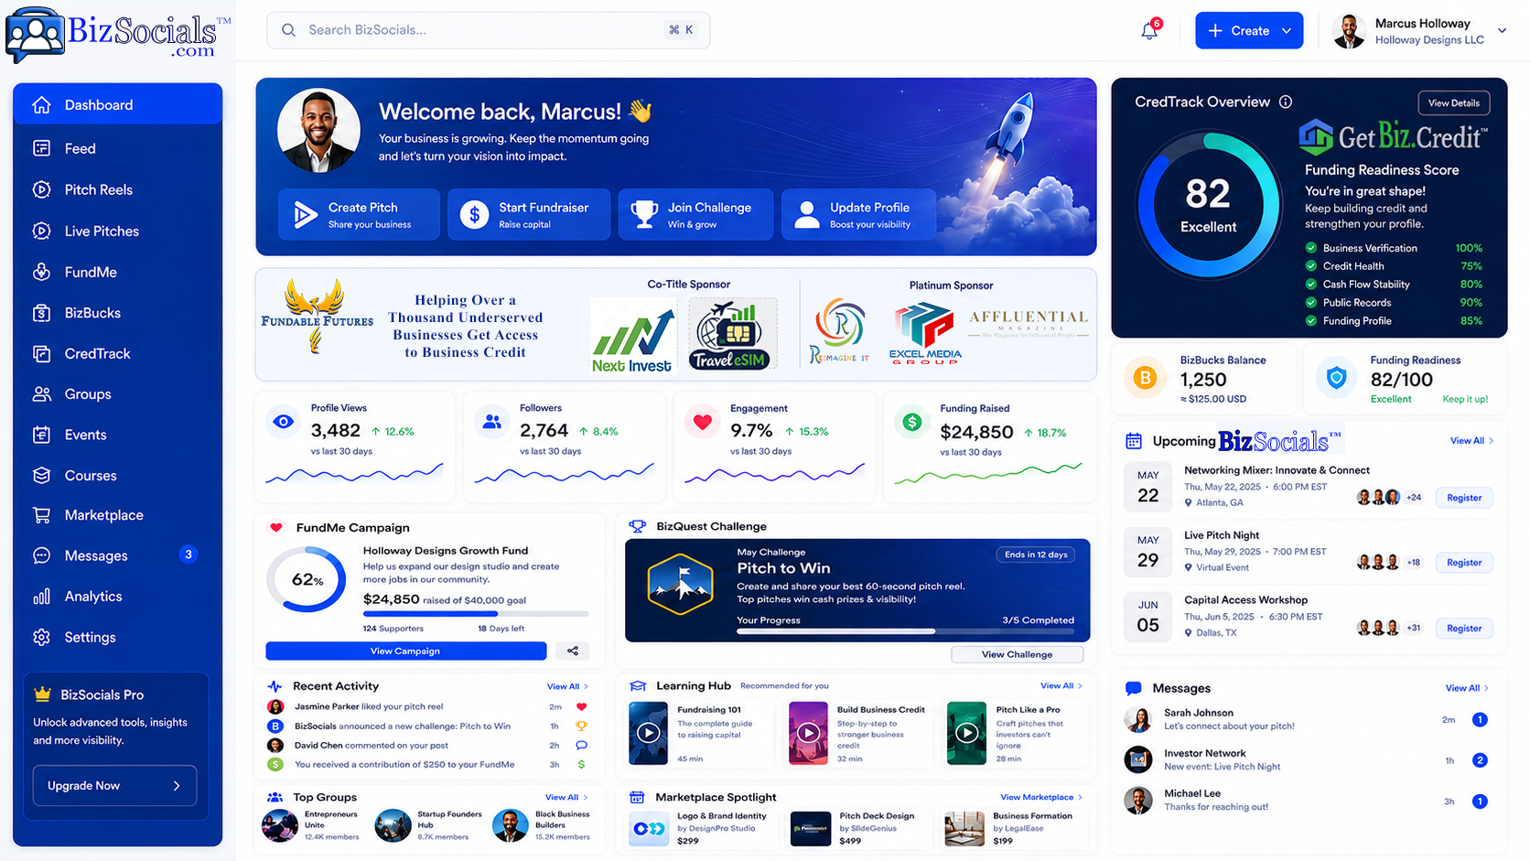Image resolution: width=1530 pixels, height=861 pixels.
Task: Click View All in Messages panel
Action: 1467,688
